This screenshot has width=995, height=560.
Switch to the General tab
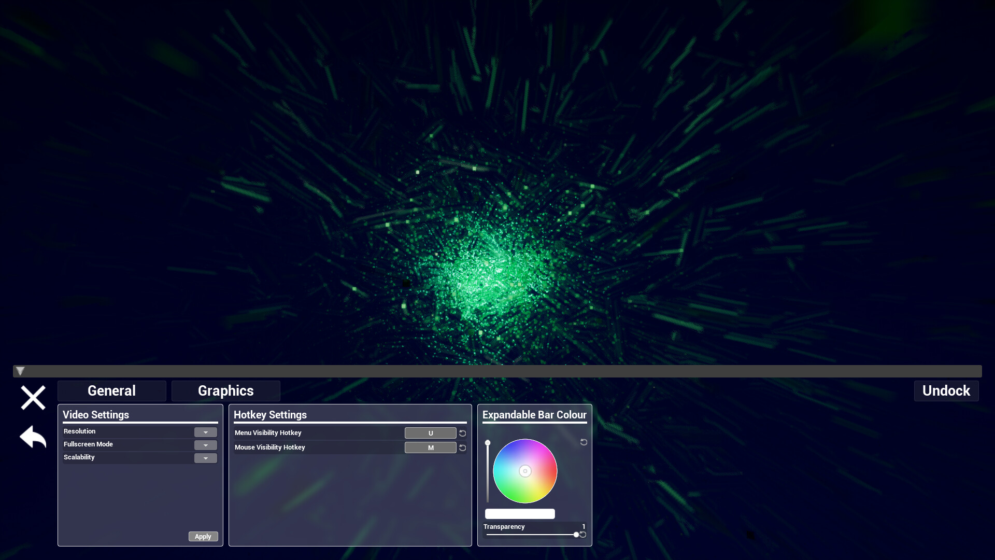[x=111, y=390]
